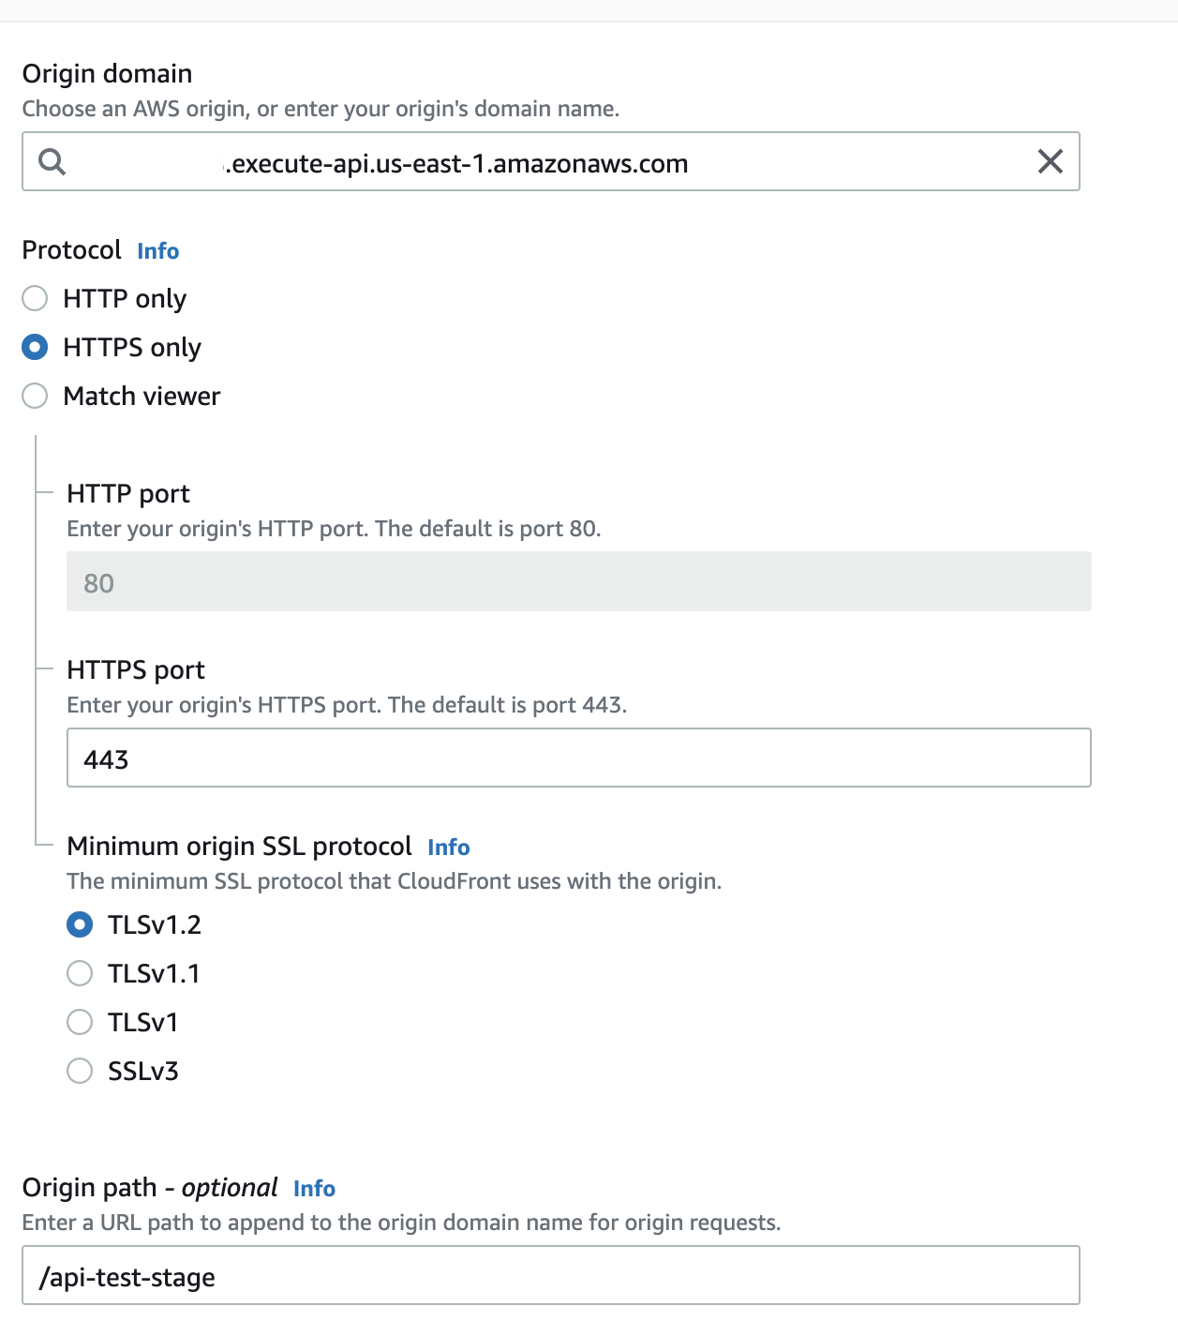This screenshot has height=1321, width=1178.
Task: Select TLSv1.1 as minimum SSL protocol
Action: click(x=80, y=973)
